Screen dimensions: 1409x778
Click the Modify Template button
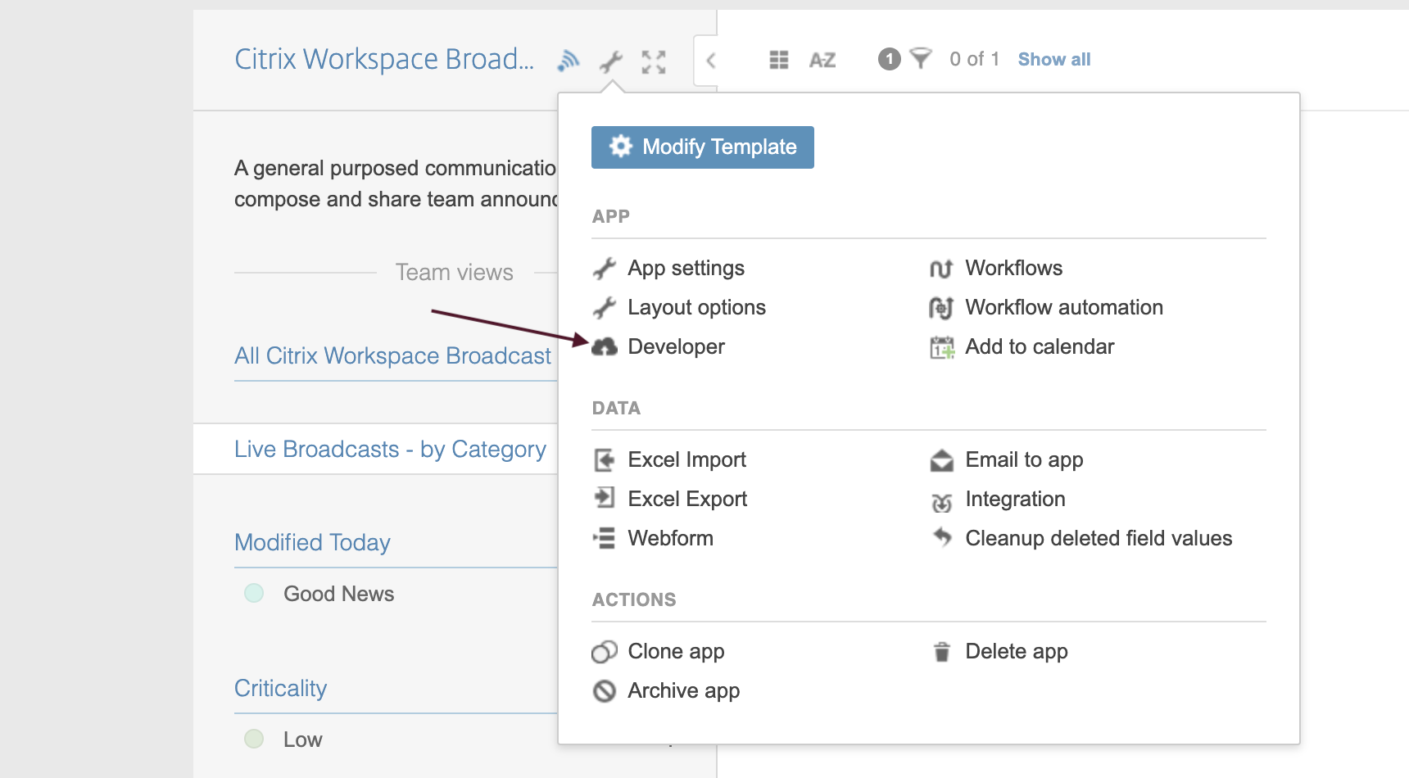click(x=703, y=147)
